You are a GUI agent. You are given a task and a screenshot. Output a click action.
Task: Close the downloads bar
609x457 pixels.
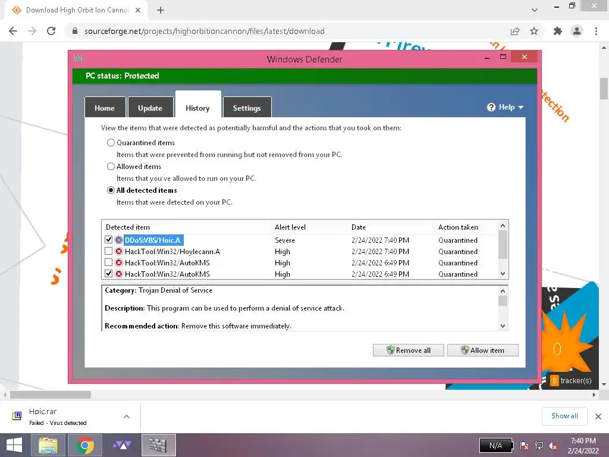click(598, 416)
